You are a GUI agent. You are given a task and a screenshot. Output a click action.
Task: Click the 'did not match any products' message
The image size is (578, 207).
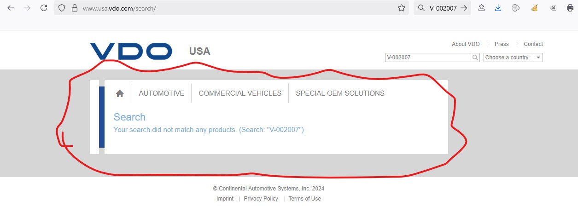[209, 130]
